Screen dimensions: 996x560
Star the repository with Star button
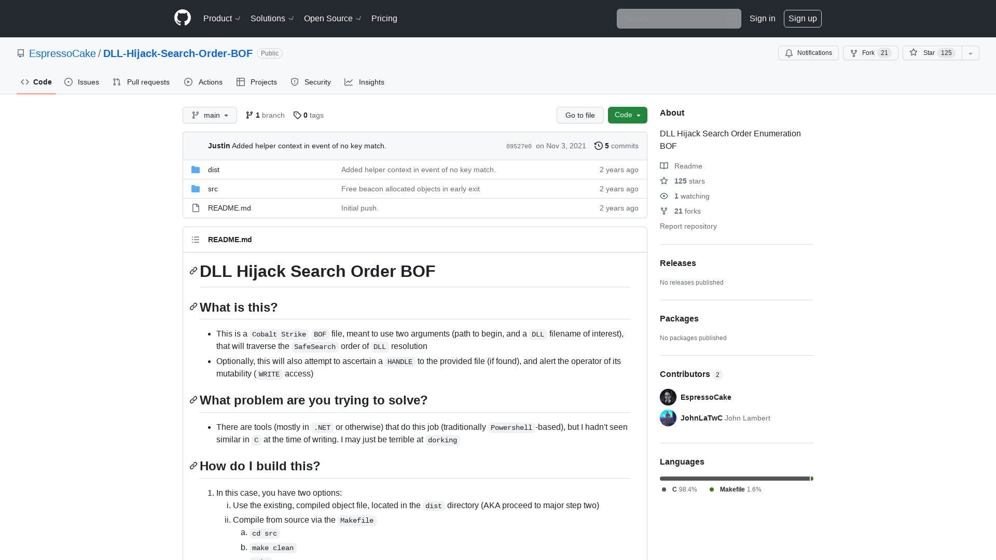coord(932,53)
